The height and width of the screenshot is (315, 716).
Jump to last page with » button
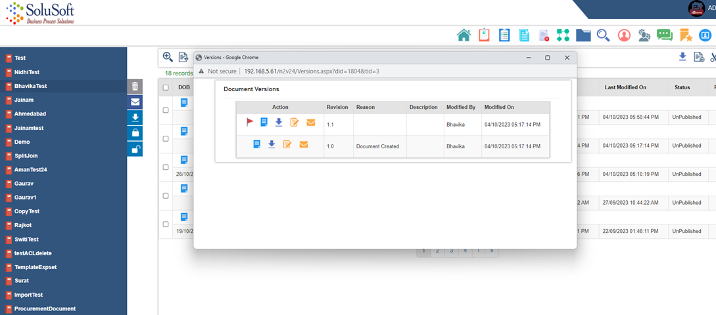(492, 251)
